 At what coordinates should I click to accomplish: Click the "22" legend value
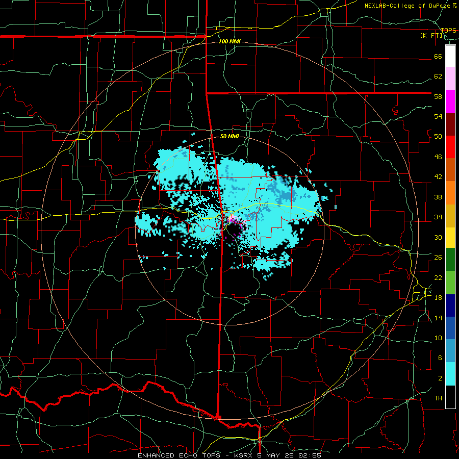(x=438, y=277)
